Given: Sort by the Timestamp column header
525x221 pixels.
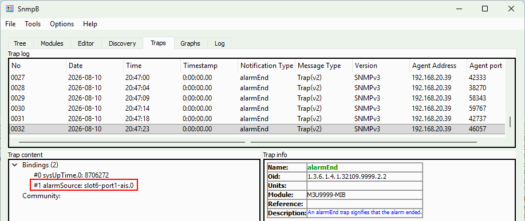Looking at the screenshot, I should click(x=210, y=66).
